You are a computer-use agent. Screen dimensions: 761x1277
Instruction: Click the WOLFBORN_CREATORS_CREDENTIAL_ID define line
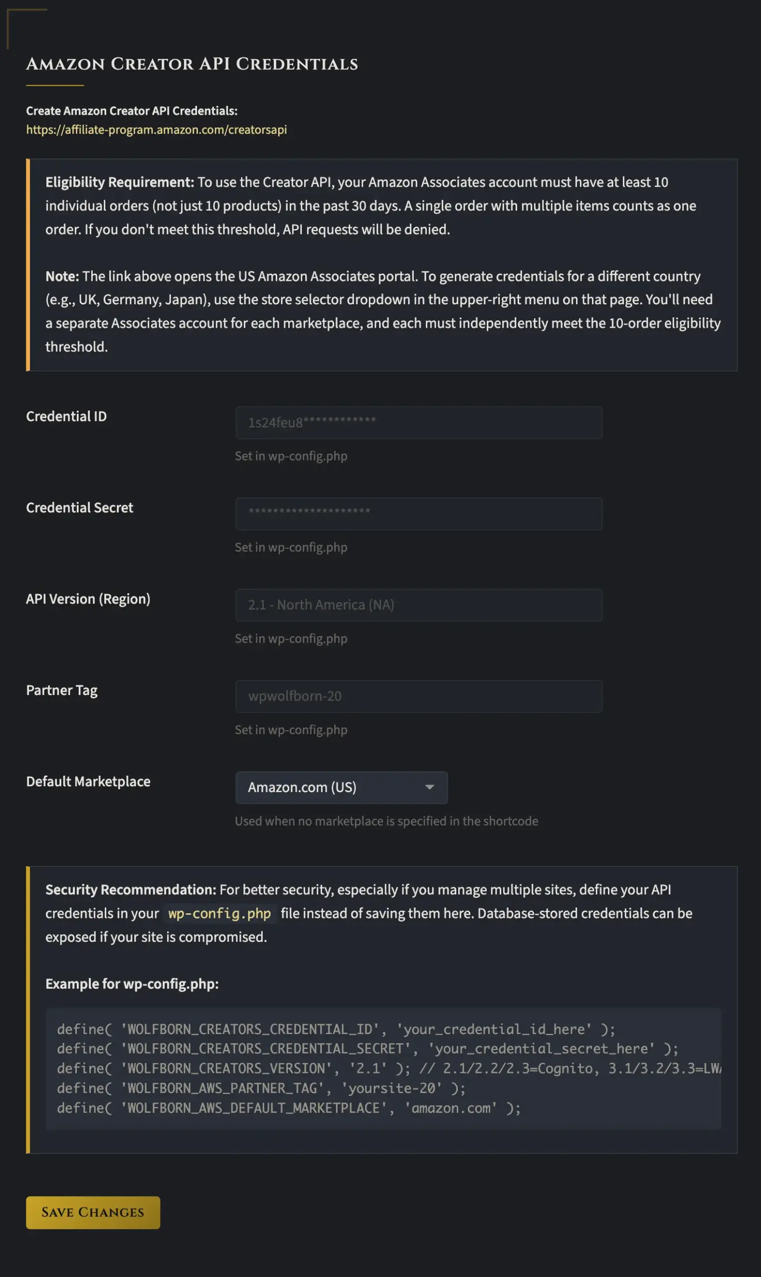coord(336,1030)
